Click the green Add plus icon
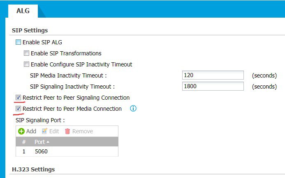The width and height of the screenshot is (285, 178). (21, 131)
